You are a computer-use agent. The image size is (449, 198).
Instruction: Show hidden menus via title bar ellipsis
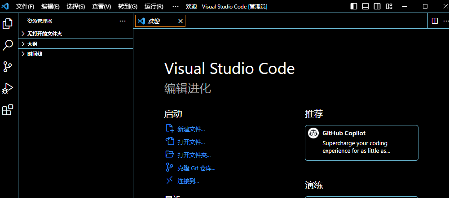[x=176, y=7]
